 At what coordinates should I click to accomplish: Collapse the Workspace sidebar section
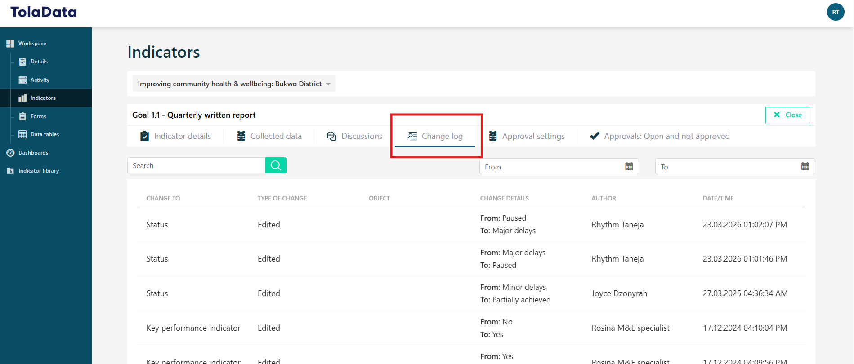pos(32,44)
